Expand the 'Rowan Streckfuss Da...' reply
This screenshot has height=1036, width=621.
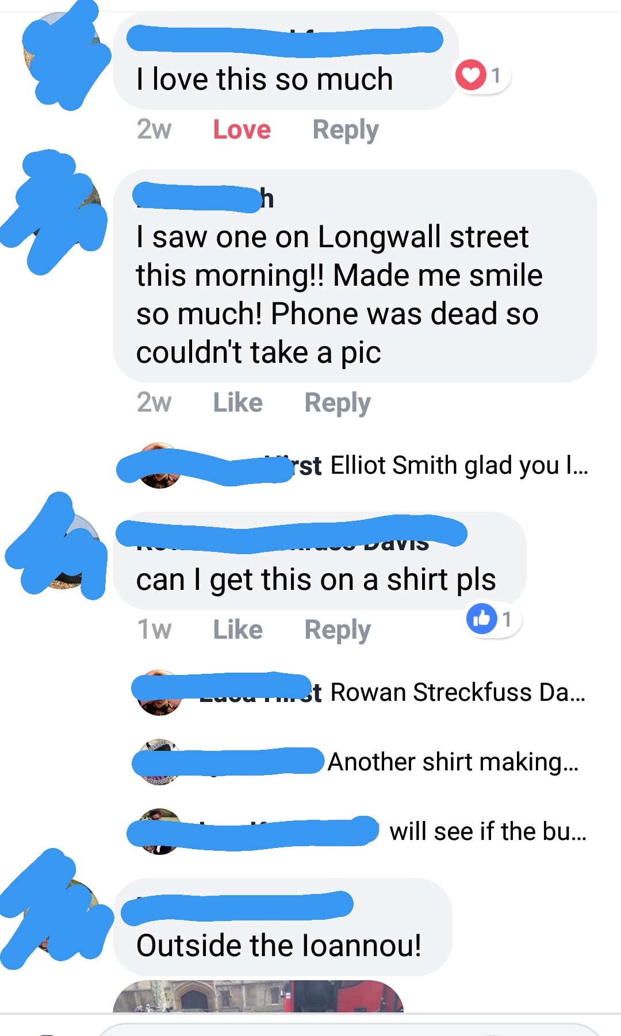(x=458, y=692)
